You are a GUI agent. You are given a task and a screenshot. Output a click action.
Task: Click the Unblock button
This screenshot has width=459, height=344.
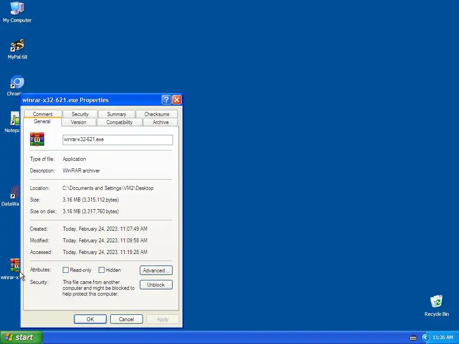point(156,284)
